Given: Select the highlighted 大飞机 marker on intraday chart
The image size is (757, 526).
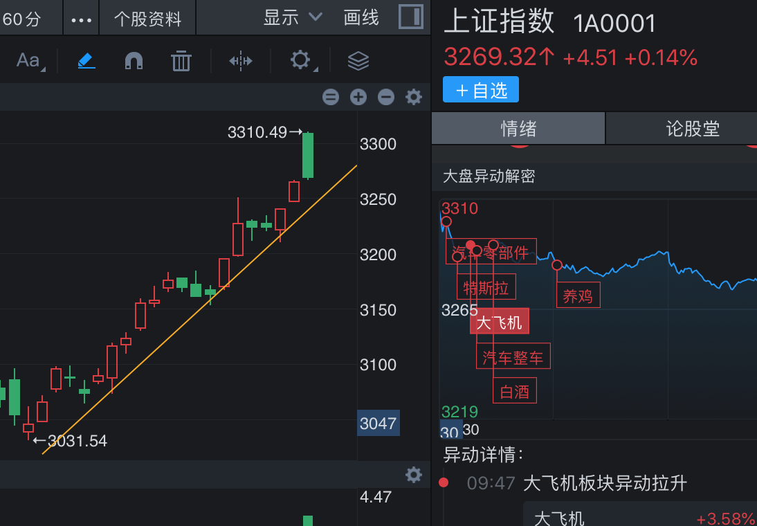Looking at the screenshot, I should (500, 321).
